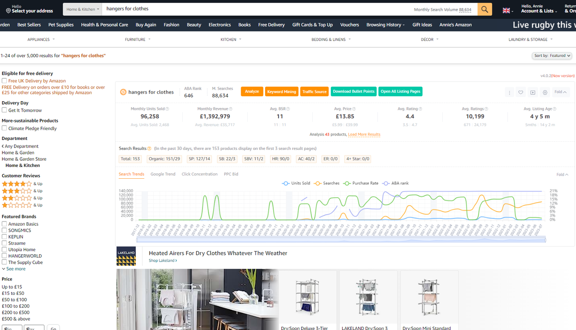Viewport: 576px width, 330px height.
Task: Check the Amazon Basics brand filter
Action: (x=4, y=224)
